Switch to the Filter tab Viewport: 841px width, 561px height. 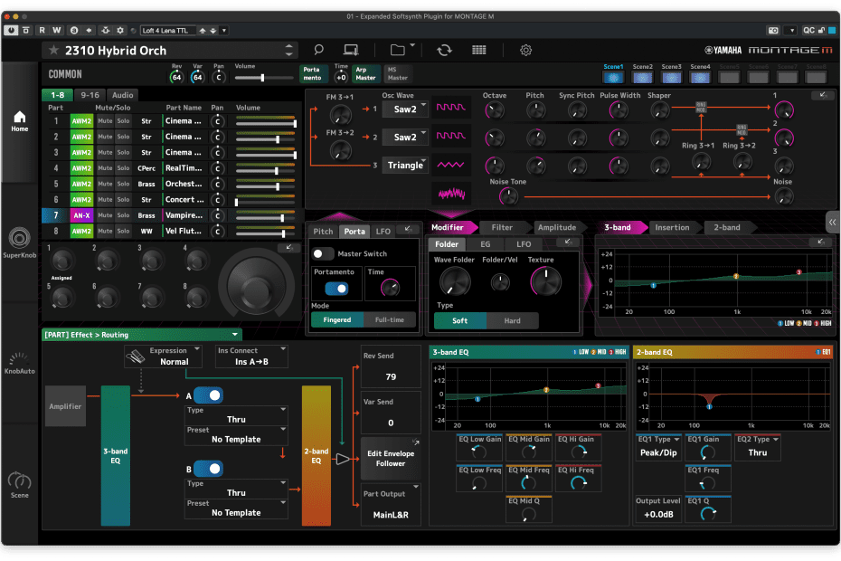(502, 228)
